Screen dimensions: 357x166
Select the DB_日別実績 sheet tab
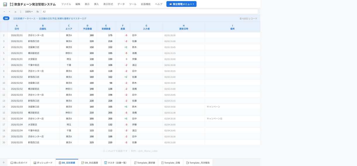(67, 162)
